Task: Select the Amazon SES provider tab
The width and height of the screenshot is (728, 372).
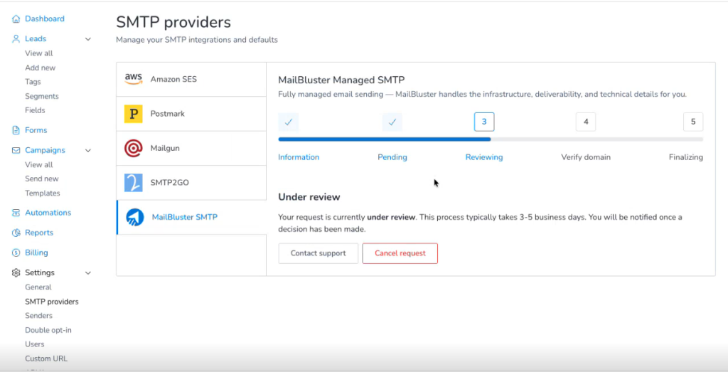Action: pyautogui.click(x=191, y=80)
